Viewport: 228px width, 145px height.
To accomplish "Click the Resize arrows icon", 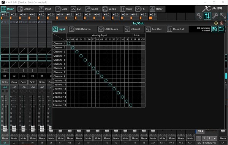I will [x=223, y=16].
